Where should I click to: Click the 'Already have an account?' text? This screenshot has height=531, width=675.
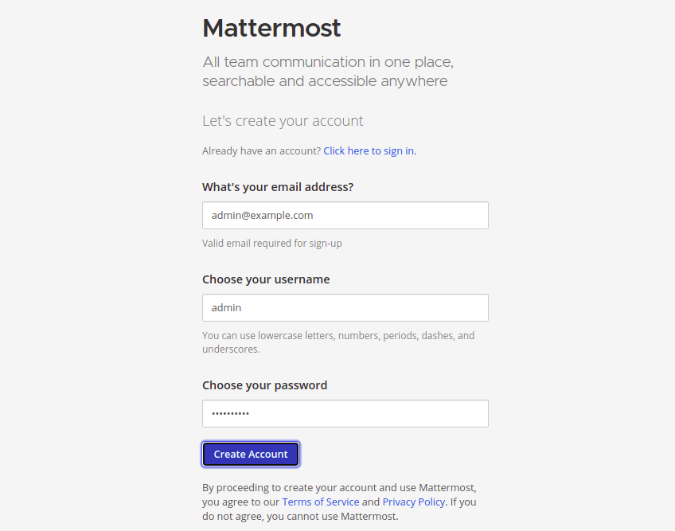click(x=262, y=150)
